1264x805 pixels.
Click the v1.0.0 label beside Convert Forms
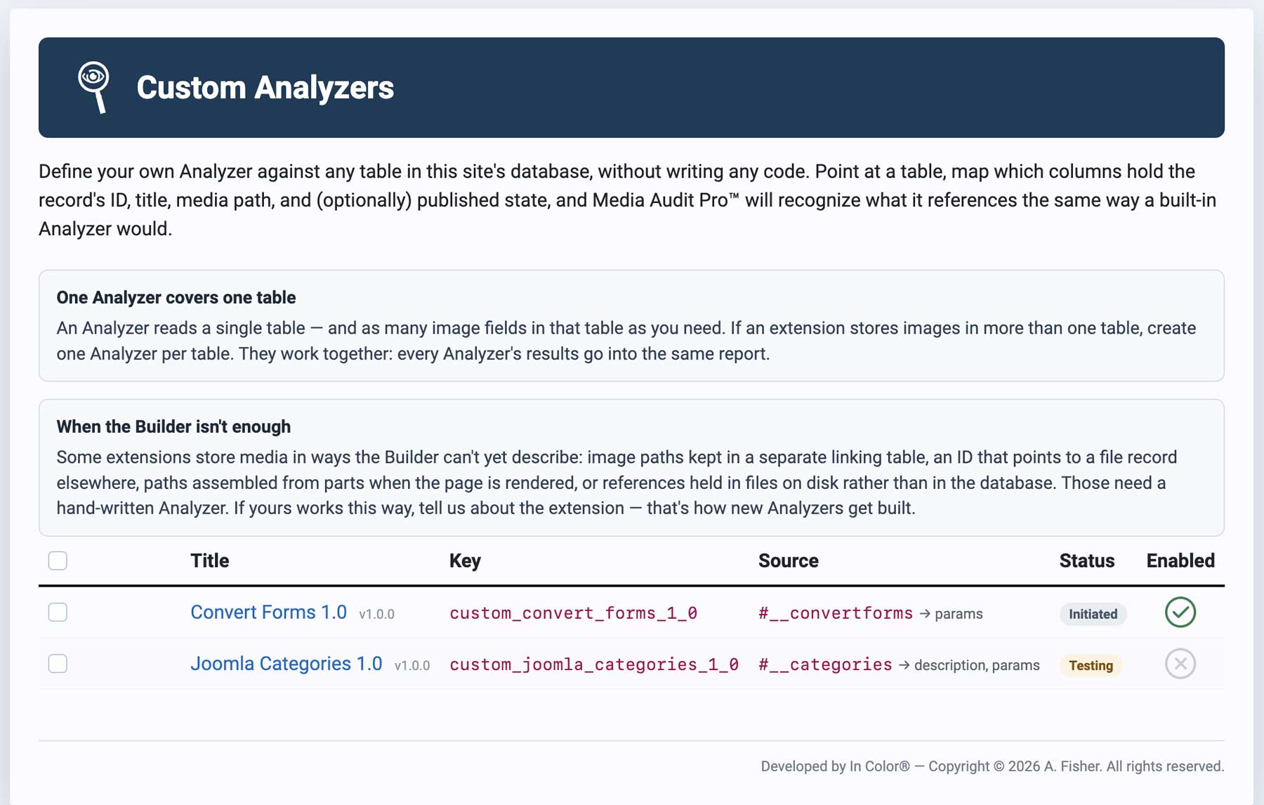click(x=376, y=614)
